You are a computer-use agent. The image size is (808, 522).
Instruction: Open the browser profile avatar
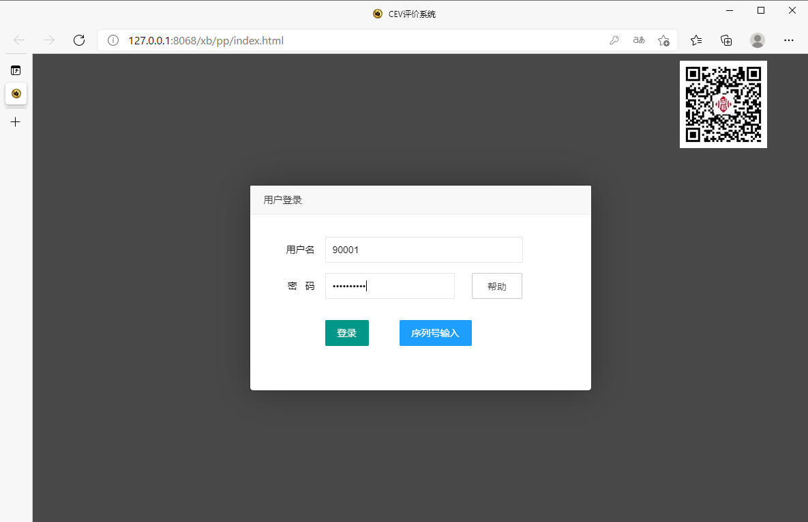point(758,40)
